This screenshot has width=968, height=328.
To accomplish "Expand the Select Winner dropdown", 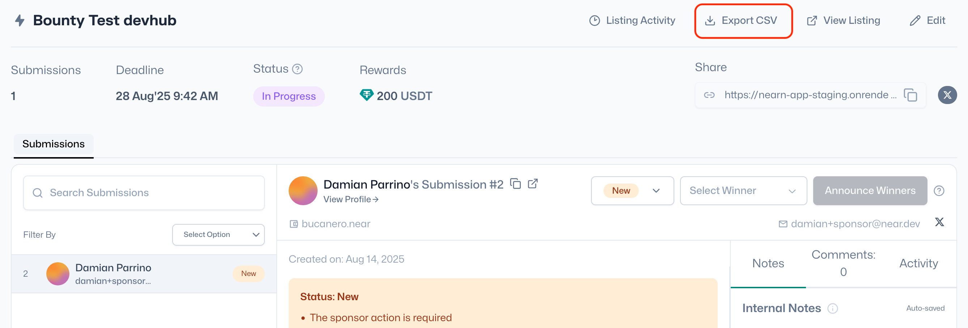I will [x=743, y=191].
